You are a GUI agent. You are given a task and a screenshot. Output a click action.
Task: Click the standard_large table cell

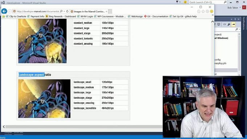[86, 28]
